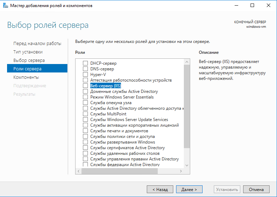Click the wizard icon in the title bar
The width and height of the screenshot is (277, 197).
click(x=6, y=6)
